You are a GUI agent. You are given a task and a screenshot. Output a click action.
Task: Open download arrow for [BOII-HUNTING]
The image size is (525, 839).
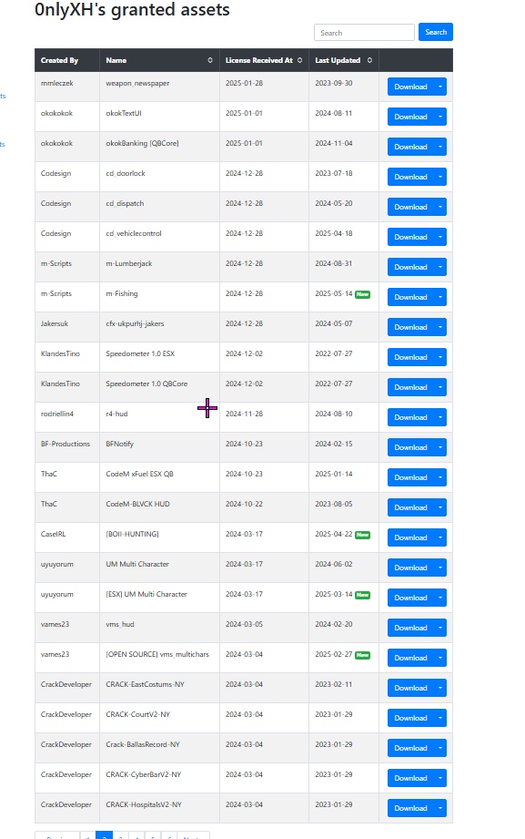coord(440,537)
